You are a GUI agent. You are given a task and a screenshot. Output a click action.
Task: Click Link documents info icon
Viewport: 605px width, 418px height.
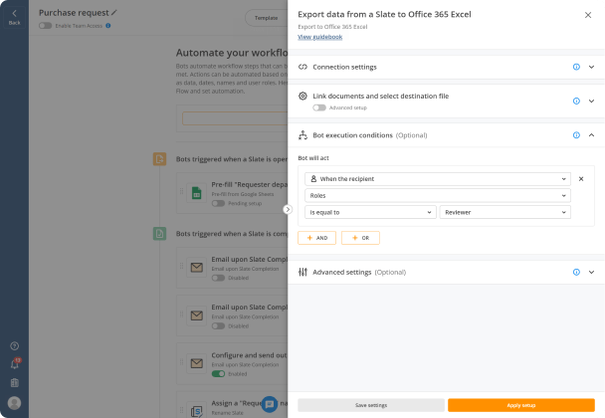pyautogui.click(x=576, y=101)
